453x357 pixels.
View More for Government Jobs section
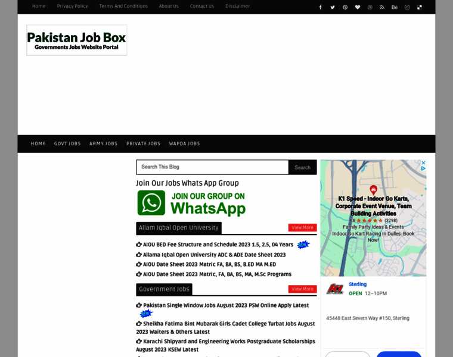(x=302, y=289)
